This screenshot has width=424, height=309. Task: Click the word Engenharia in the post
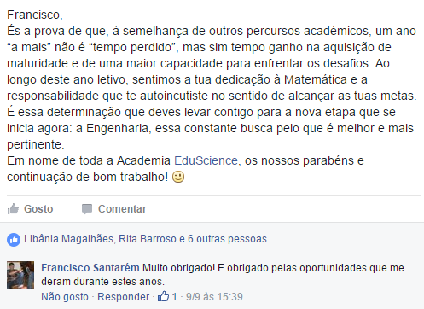point(117,129)
